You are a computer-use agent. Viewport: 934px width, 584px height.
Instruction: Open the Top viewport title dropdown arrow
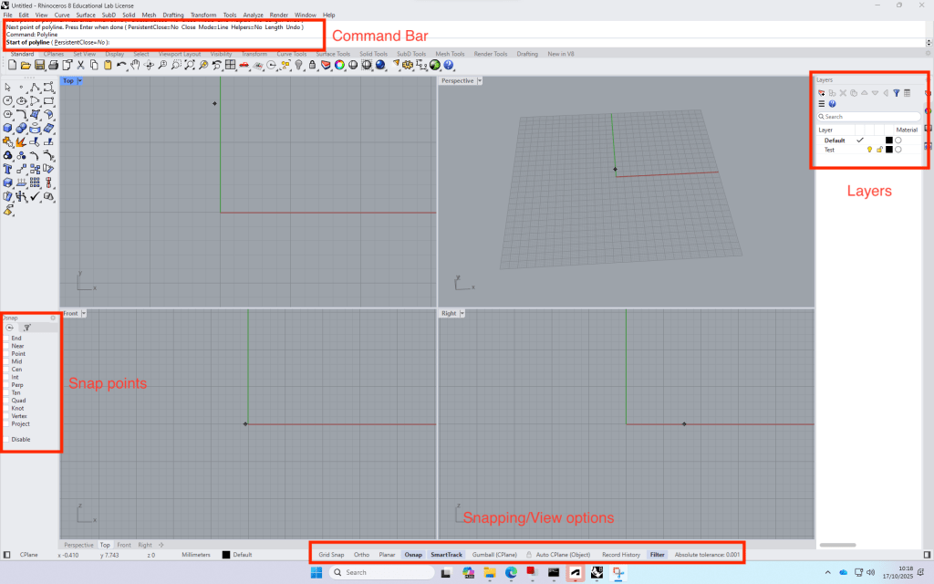[x=80, y=81]
